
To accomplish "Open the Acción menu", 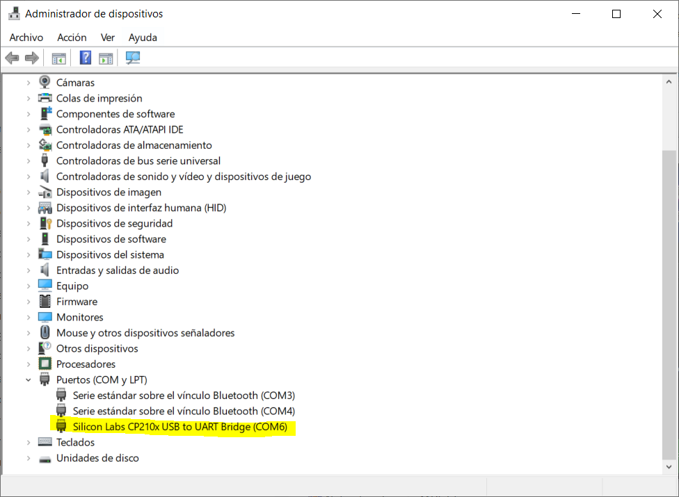I will (72, 38).
